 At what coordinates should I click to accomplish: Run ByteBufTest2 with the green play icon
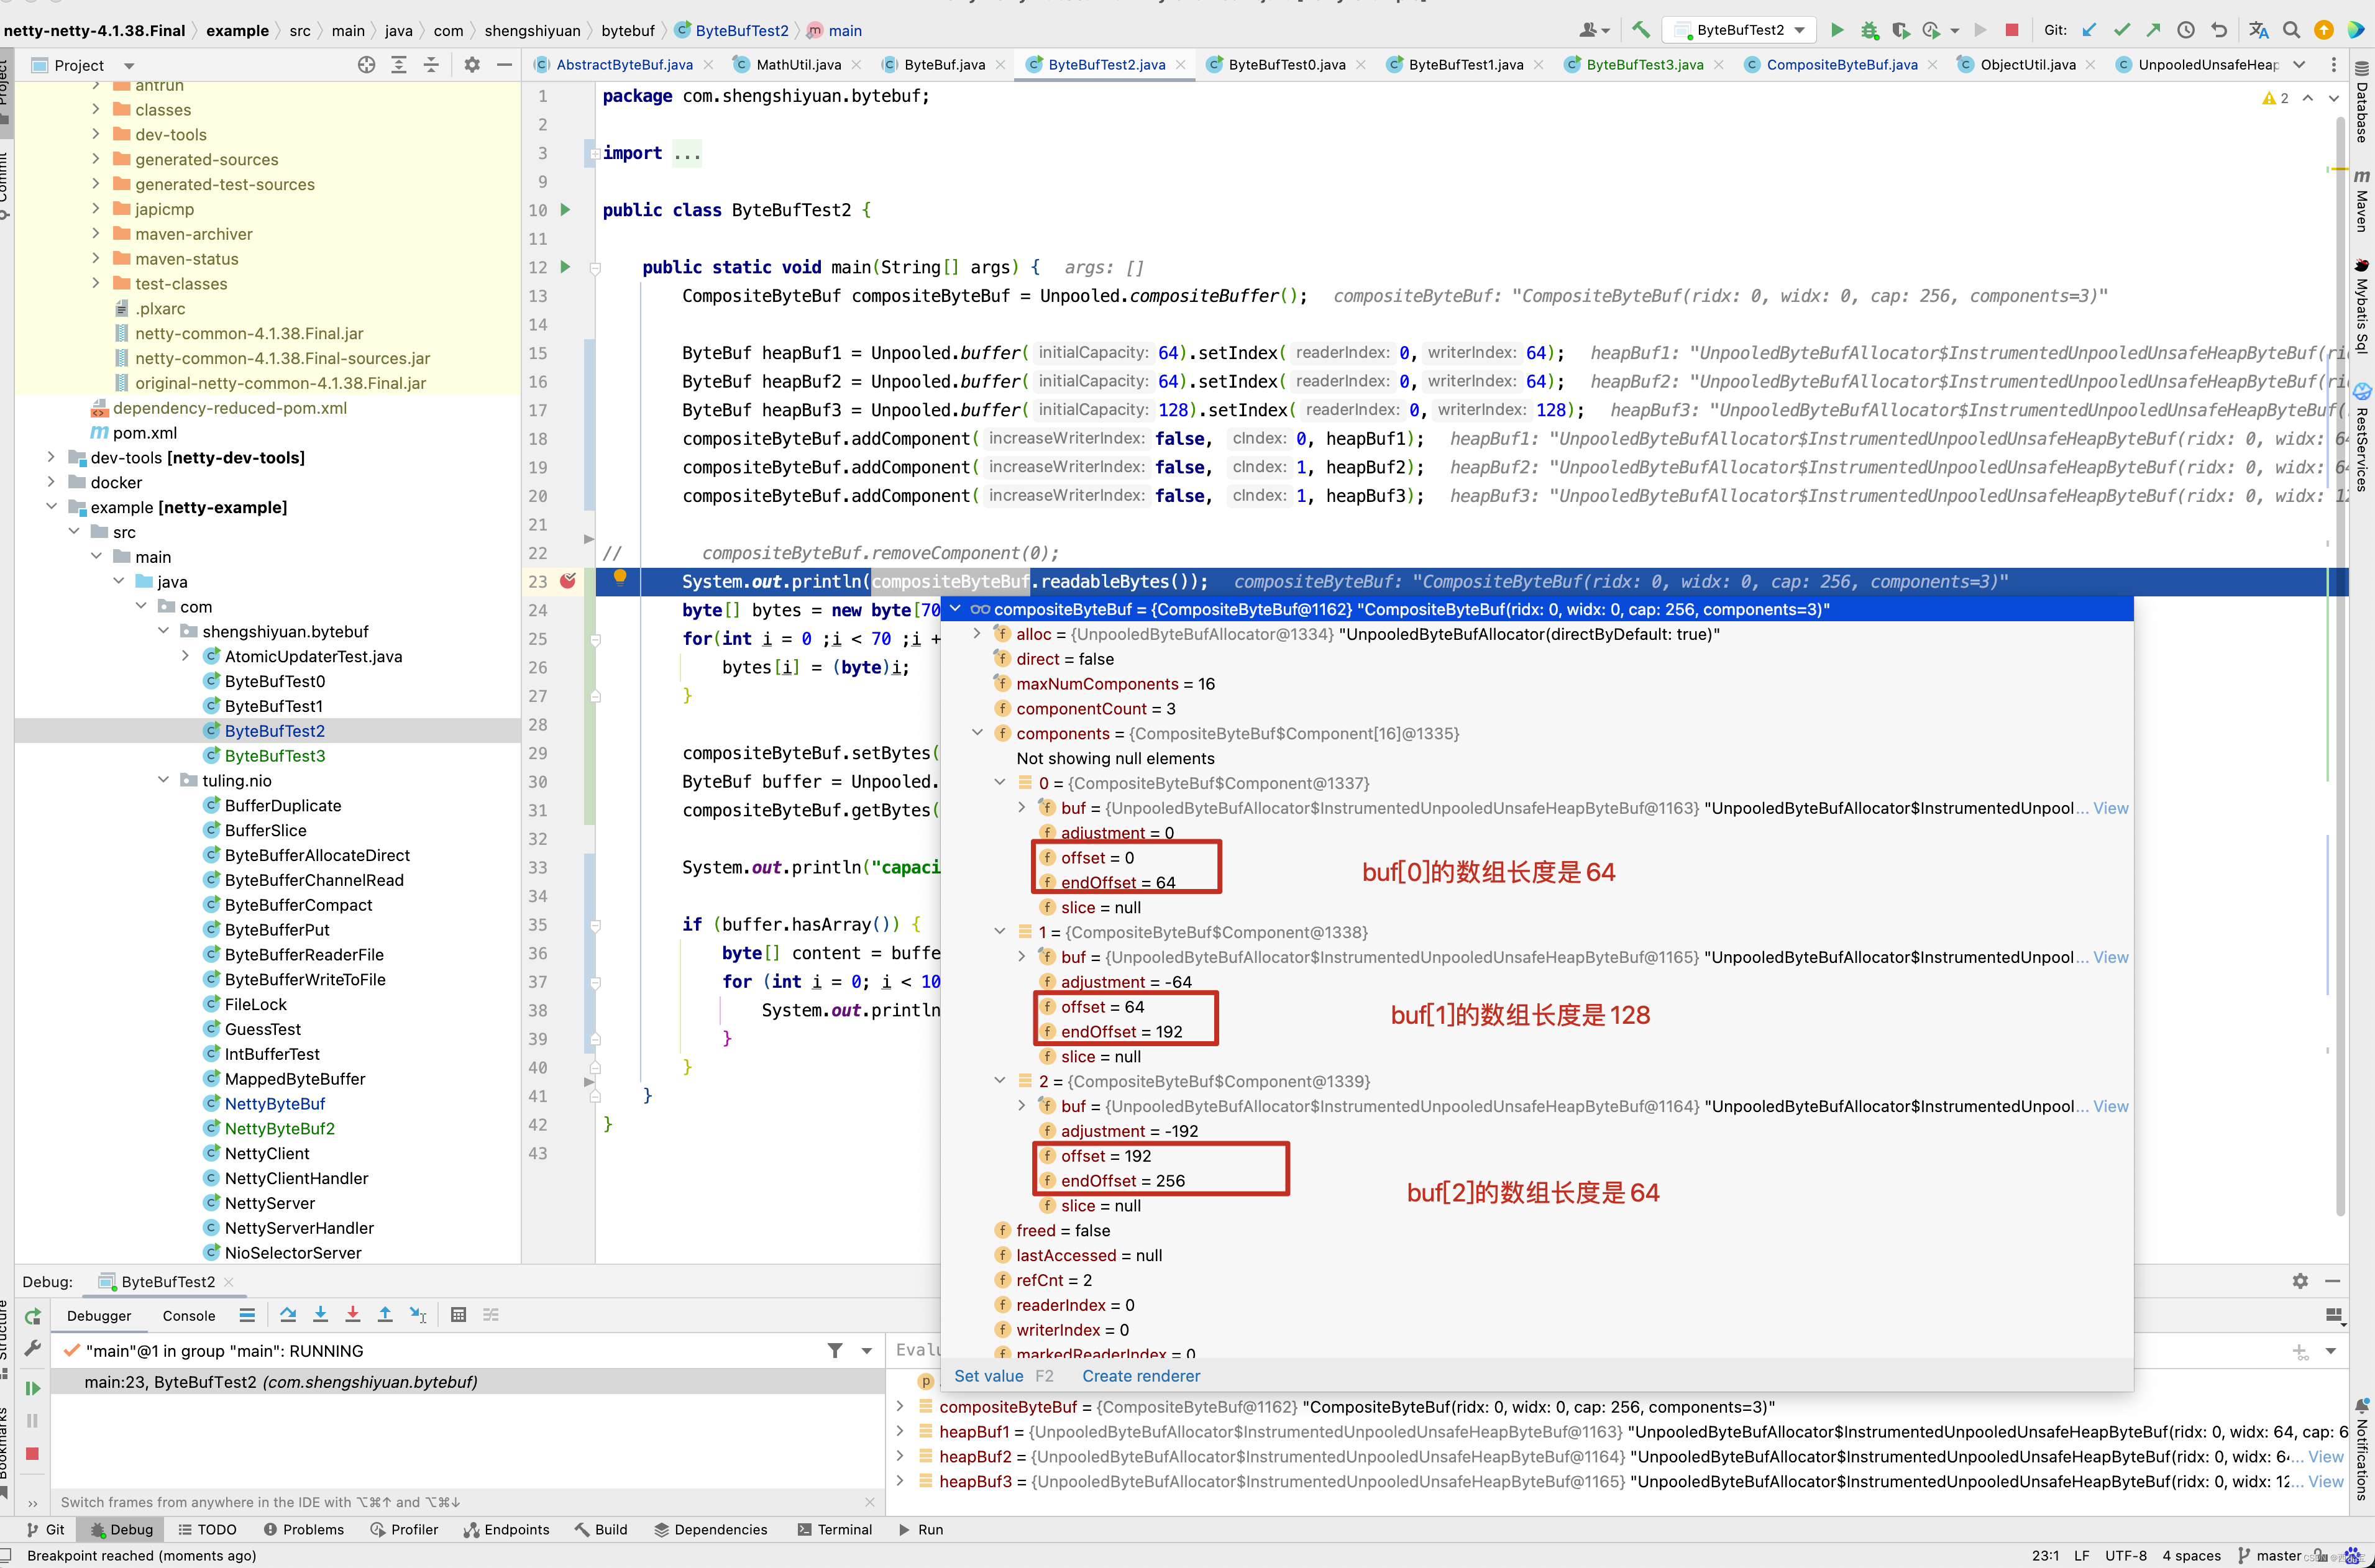(x=1837, y=30)
